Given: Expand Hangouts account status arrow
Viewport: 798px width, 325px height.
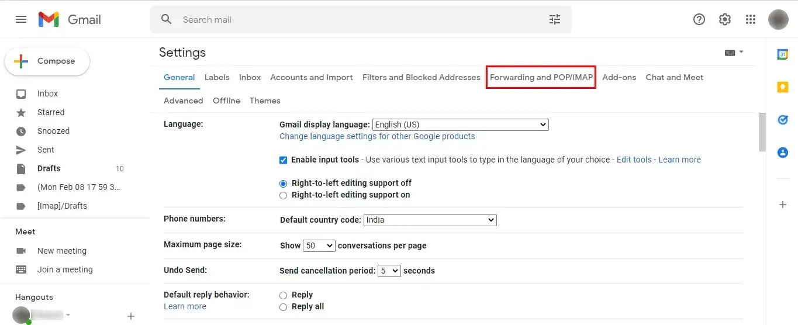Looking at the screenshot, I should pyautogui.click(x=68, y=315).
